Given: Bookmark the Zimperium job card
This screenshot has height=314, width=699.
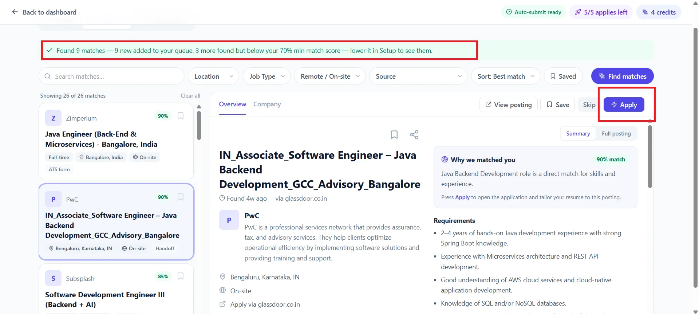Looking at the screenshot, I should pos(181,116).
